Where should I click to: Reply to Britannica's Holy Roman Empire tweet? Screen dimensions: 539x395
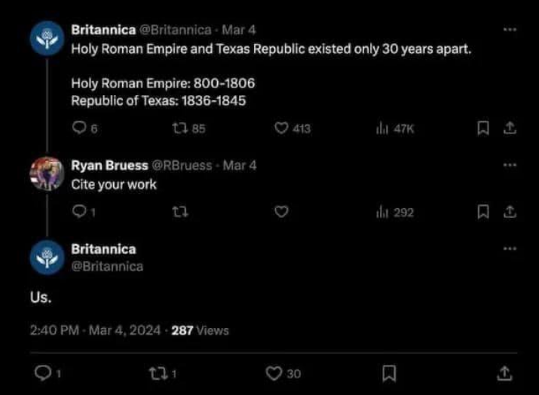[x=78, y=129]
